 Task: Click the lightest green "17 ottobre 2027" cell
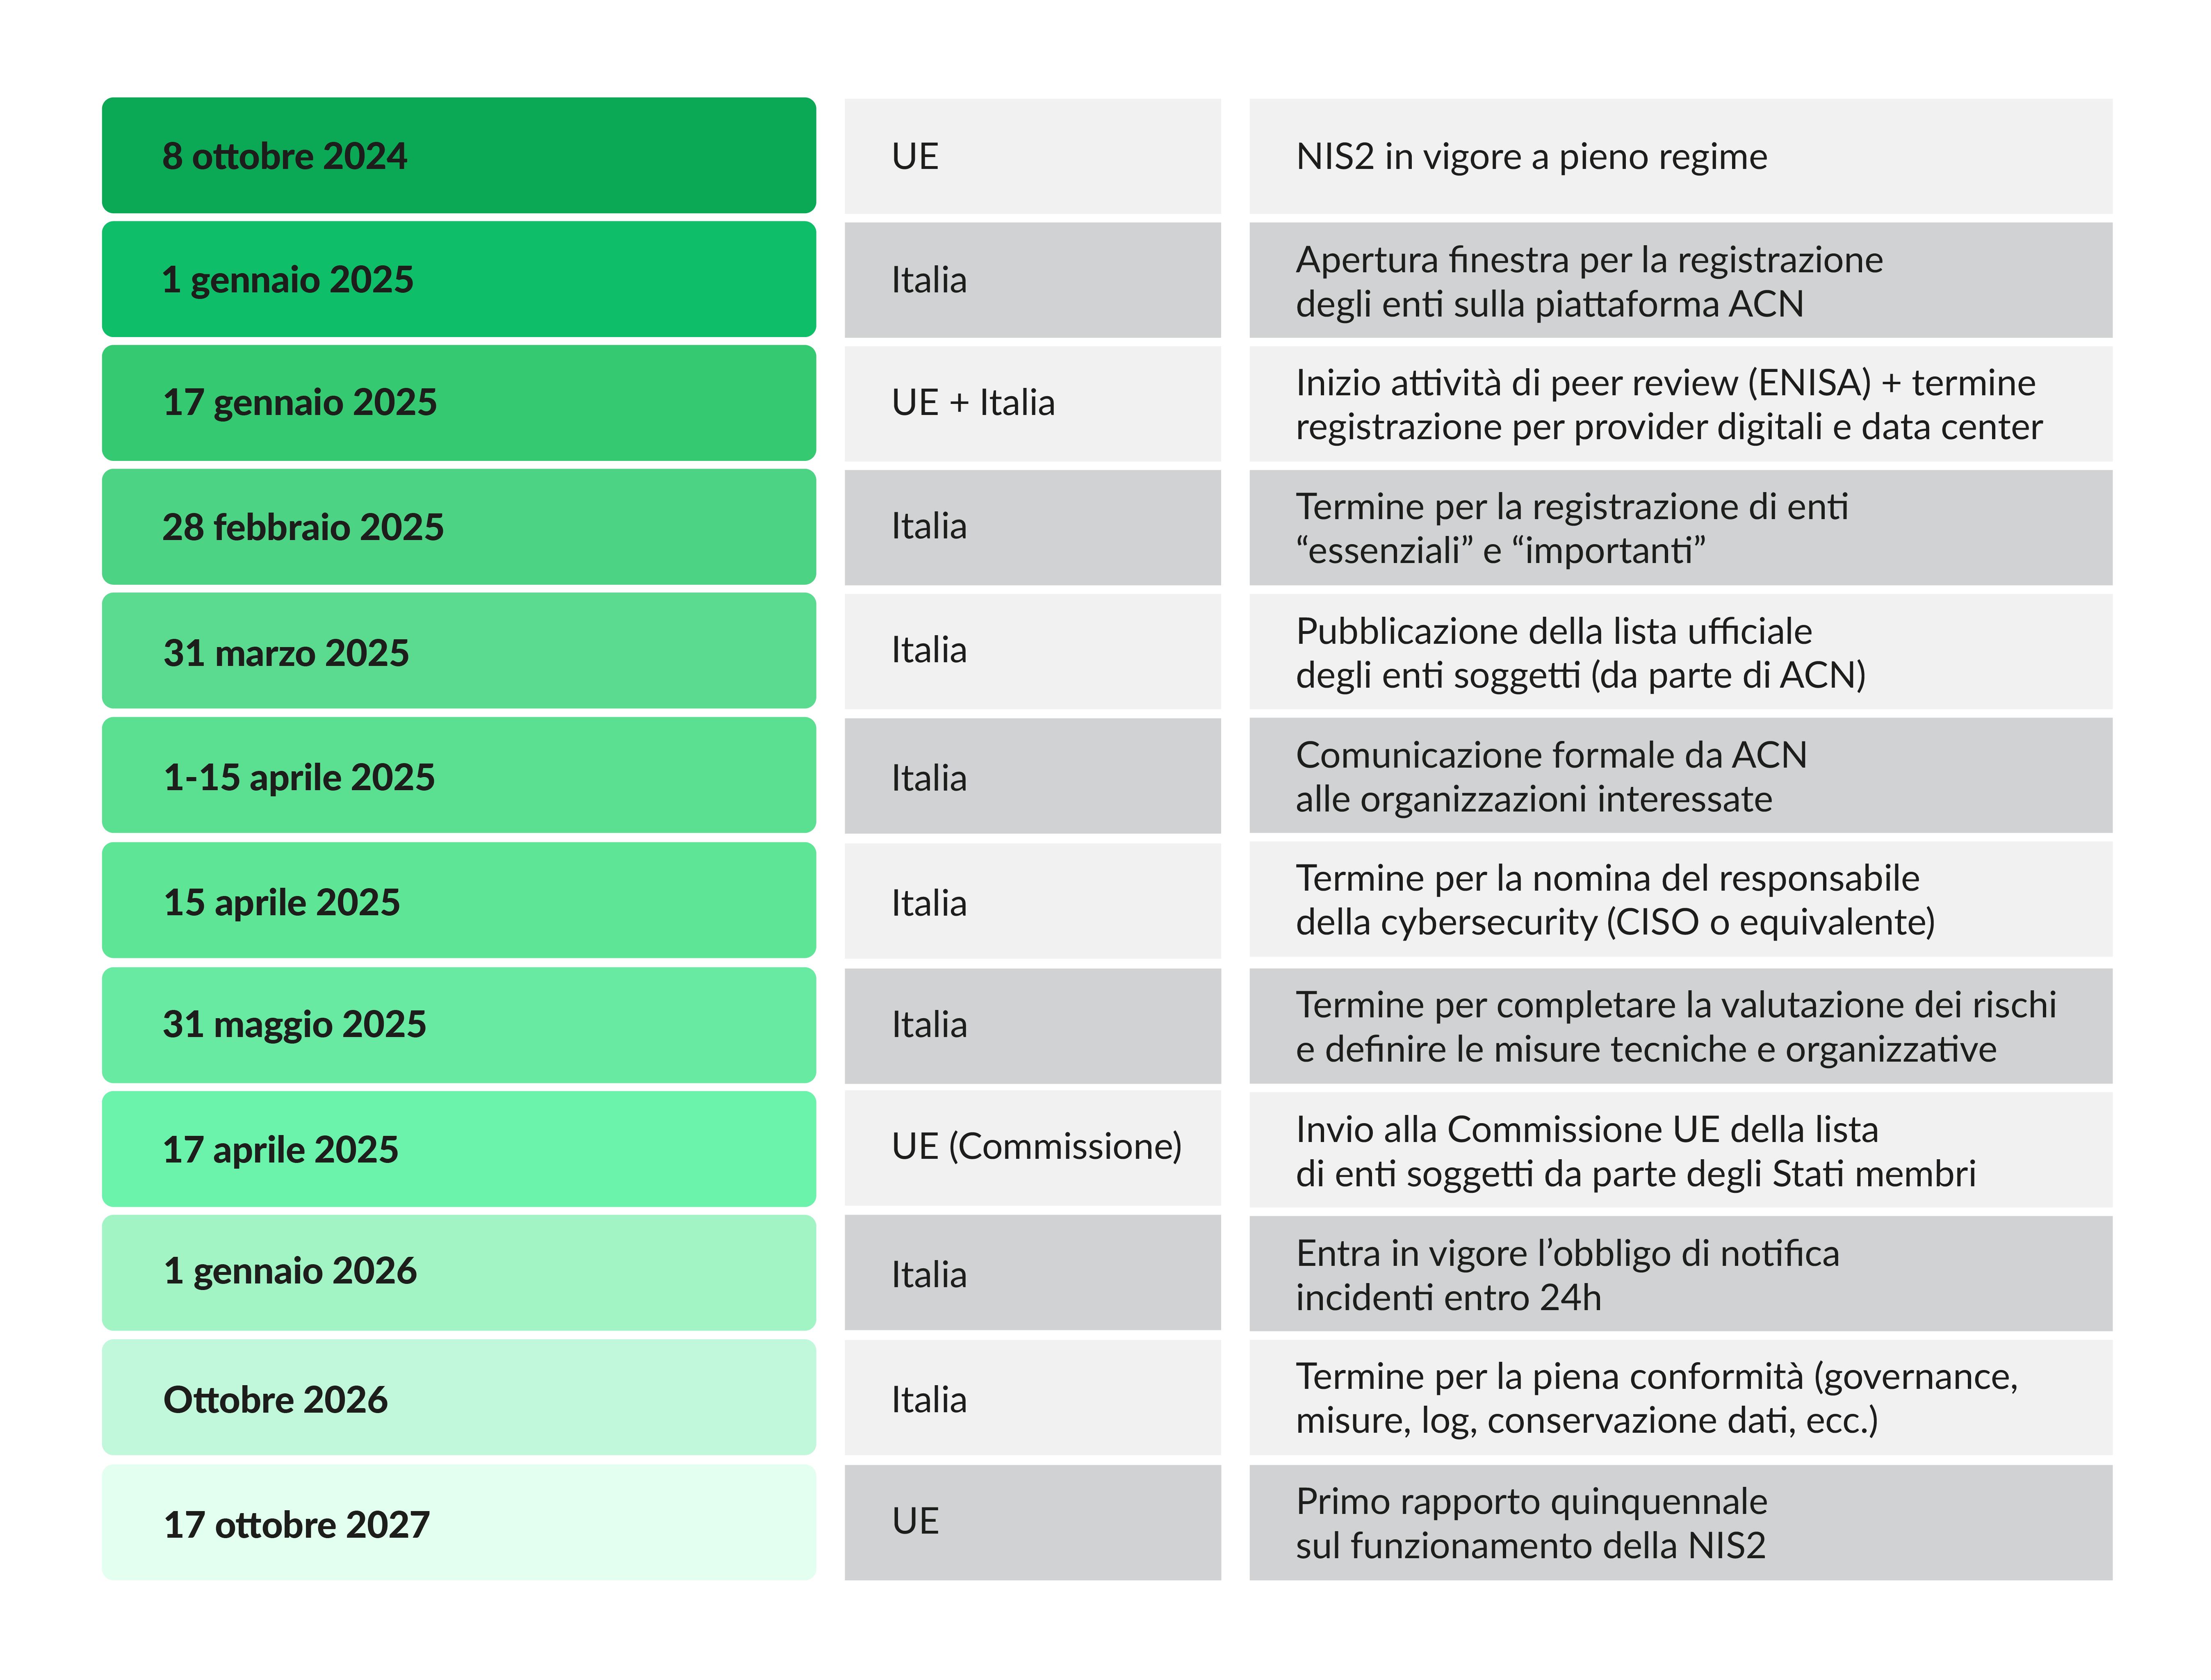[x=458, y=1523]
